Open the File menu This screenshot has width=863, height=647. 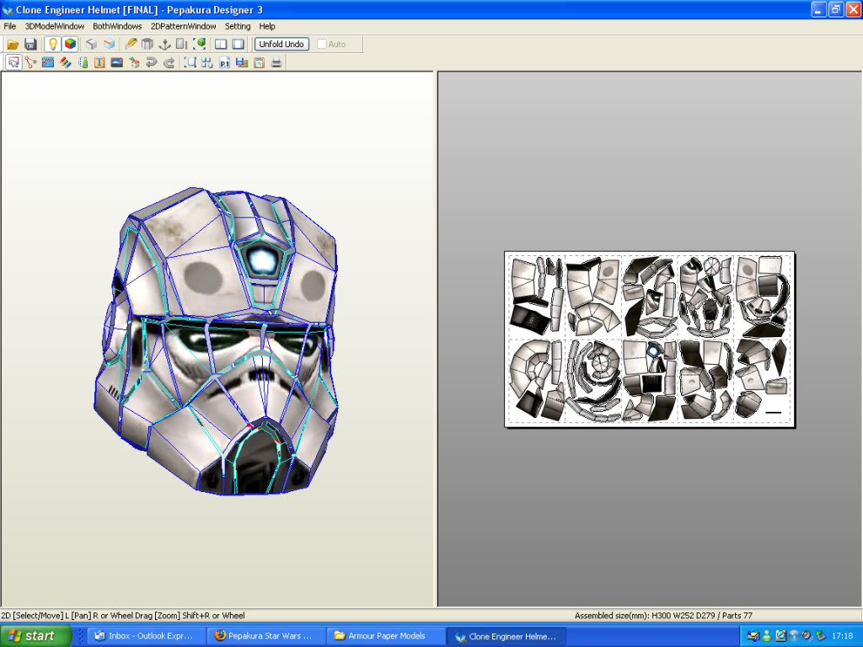pyautogui.click(x=10, y=26)
